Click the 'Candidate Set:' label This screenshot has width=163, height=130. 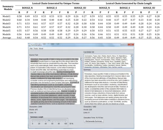point(89,52)
